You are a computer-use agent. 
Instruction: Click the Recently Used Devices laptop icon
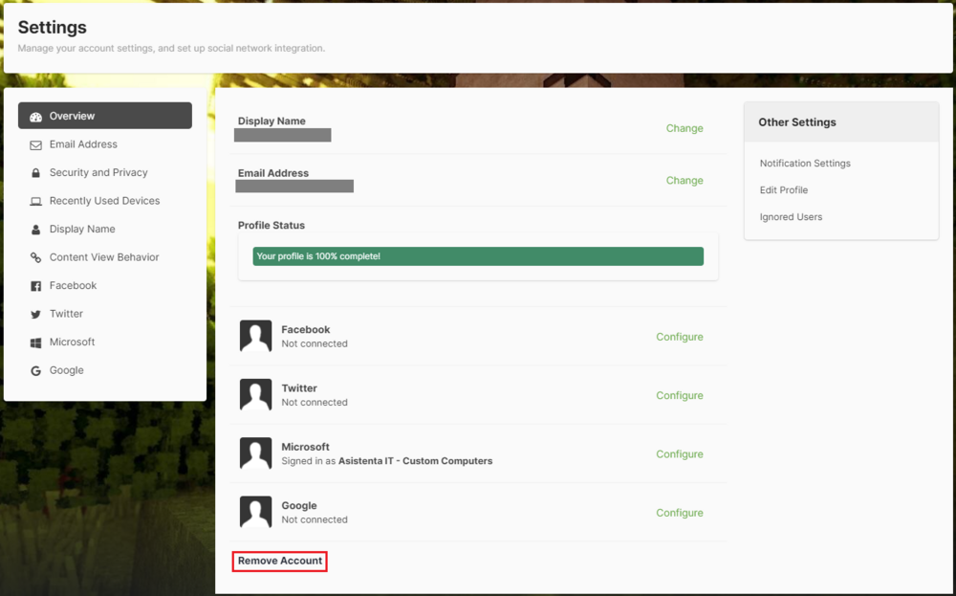(35, 202)
